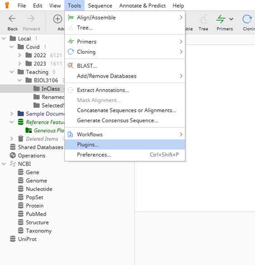Select the UniProt database icon
Screen dimensions: 255x265
coord(13,239)
